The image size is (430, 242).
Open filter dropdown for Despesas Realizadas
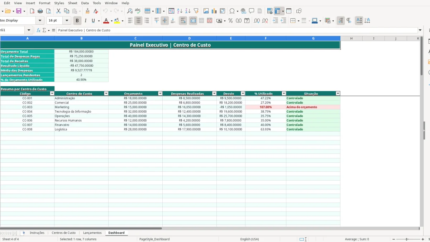pos(214,94)
